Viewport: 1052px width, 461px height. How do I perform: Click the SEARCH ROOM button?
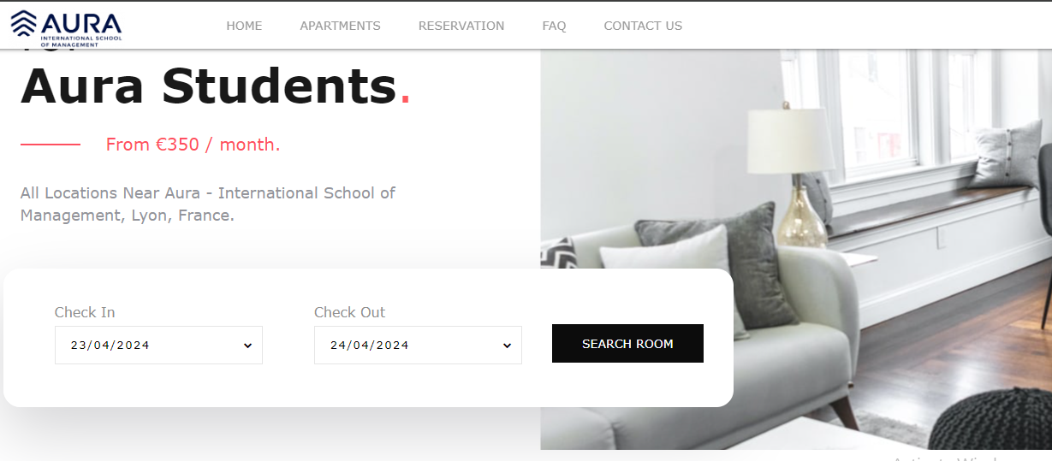point(627,344)
